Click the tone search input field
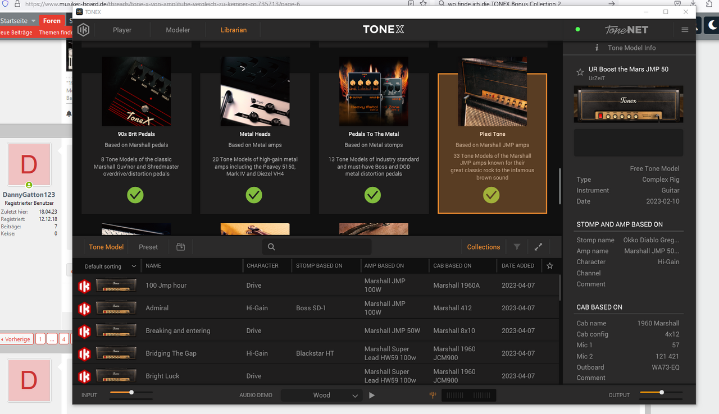 [x=317, y=247]
